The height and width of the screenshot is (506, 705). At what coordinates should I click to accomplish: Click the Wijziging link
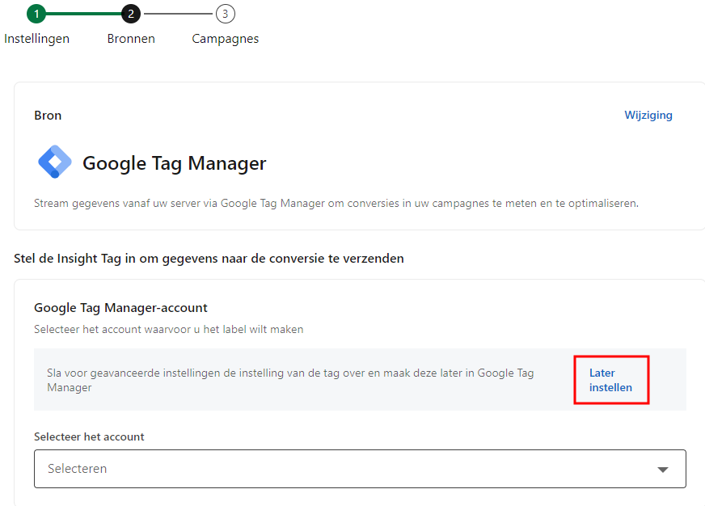point(648,115)
